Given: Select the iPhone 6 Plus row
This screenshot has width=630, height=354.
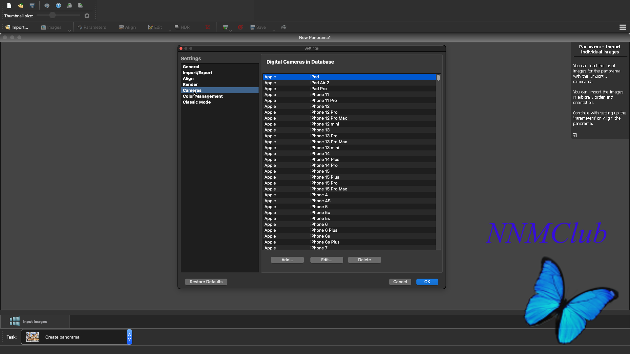Looking at the screenshot, I should click(349, 230).
